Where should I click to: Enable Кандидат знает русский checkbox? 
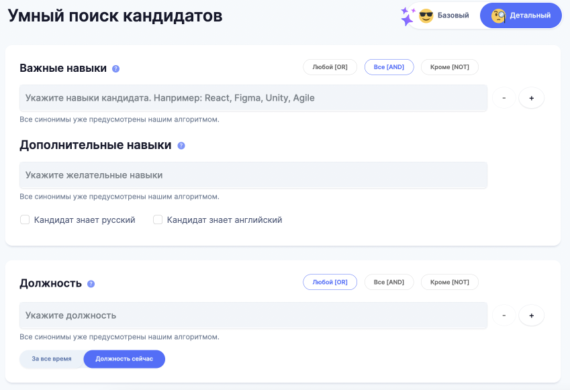pos(26,220)
